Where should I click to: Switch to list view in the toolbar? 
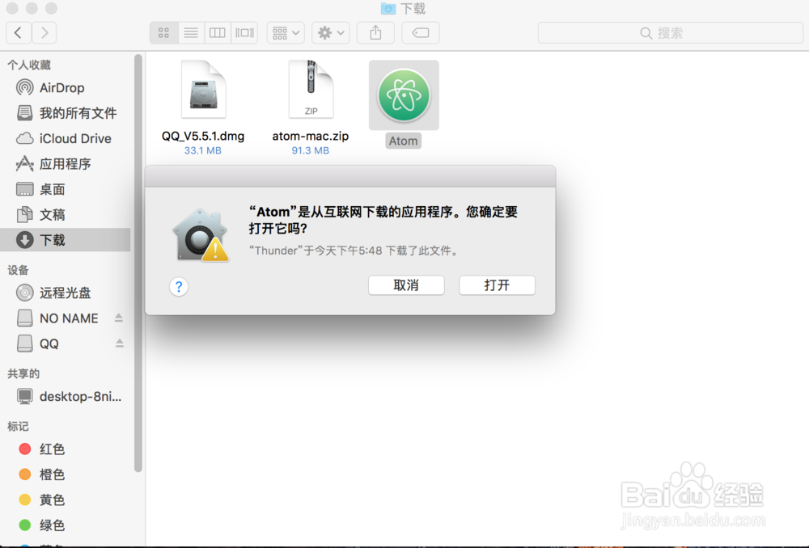pyautogui.click(x=190, y=32)
